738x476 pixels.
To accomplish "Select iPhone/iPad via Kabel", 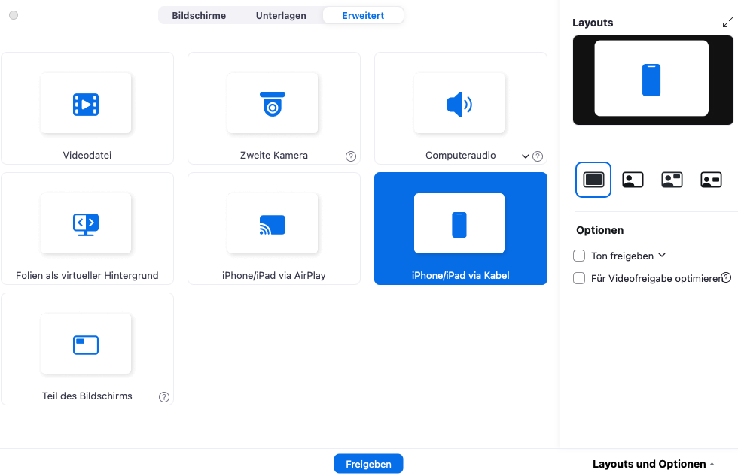I will point(460,229).
